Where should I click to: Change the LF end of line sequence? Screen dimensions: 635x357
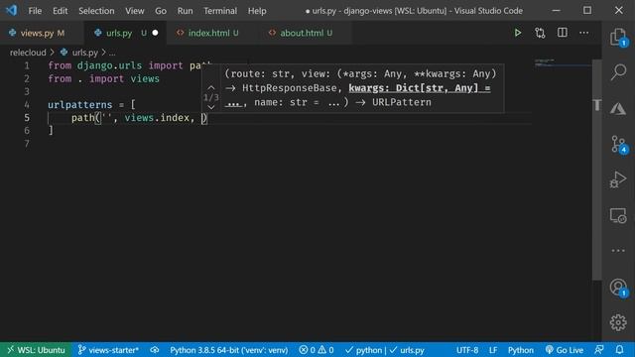[x=493, y=350]
